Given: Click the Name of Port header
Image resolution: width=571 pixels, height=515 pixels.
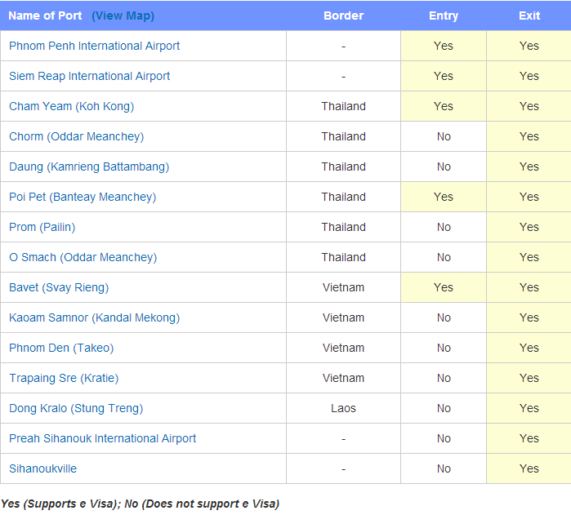Looking at the screenshot, I should coord(45,16).
